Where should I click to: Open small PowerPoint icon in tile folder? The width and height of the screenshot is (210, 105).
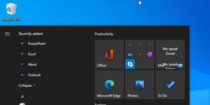[140, 54]
